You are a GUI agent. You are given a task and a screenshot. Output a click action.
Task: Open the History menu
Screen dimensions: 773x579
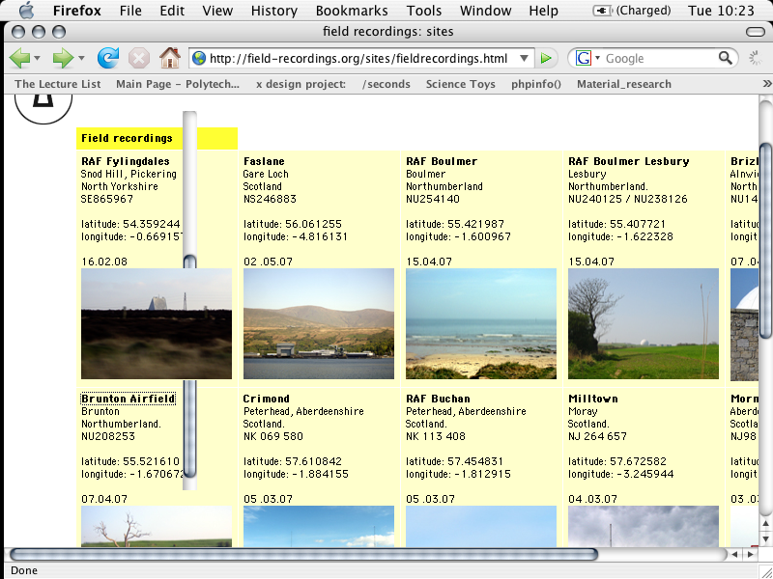pyautogui.click(x=274, y=11)
